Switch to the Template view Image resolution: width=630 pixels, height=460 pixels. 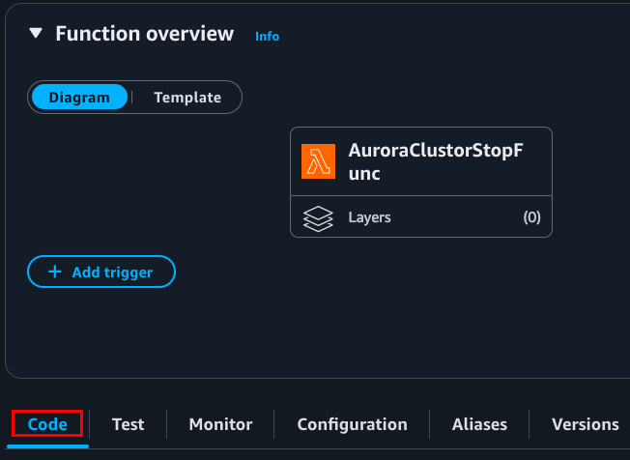click(x=187, y=98)
